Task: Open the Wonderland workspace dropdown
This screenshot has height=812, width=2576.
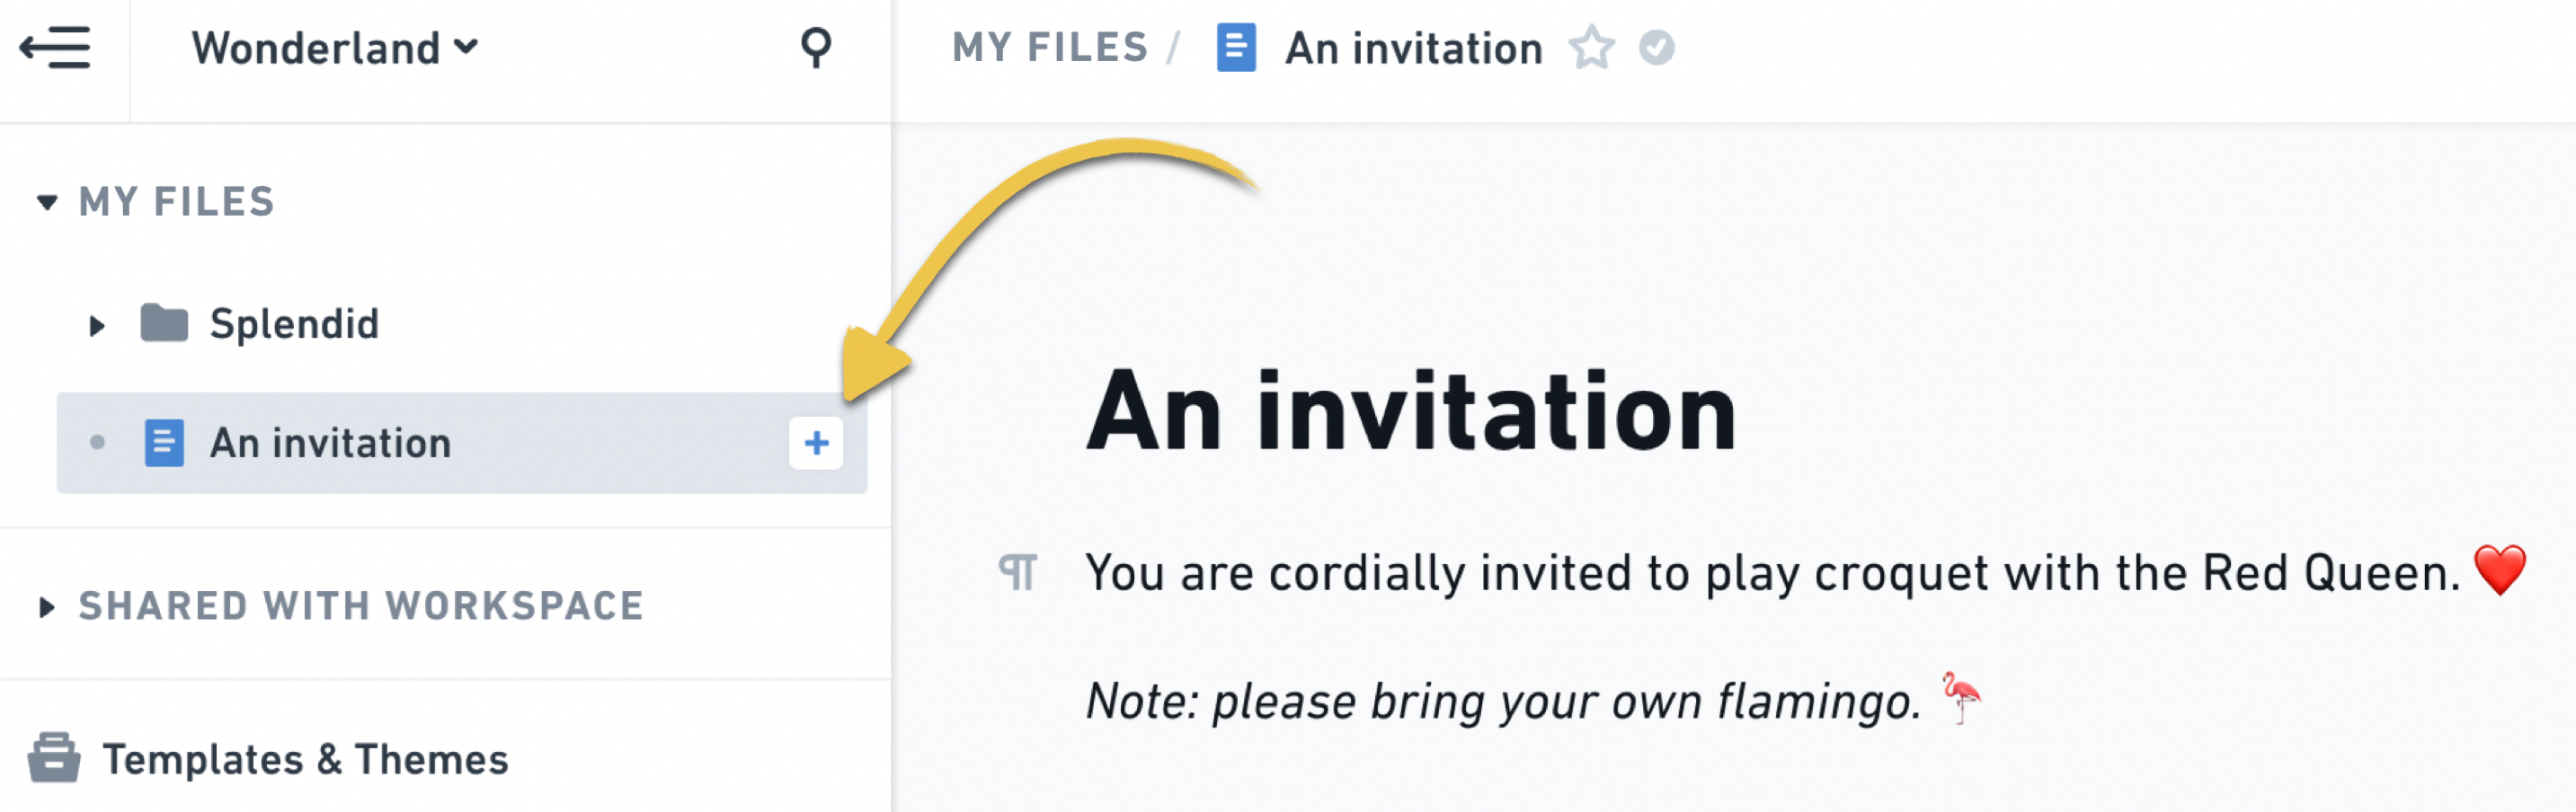Action: coord(336,47)
